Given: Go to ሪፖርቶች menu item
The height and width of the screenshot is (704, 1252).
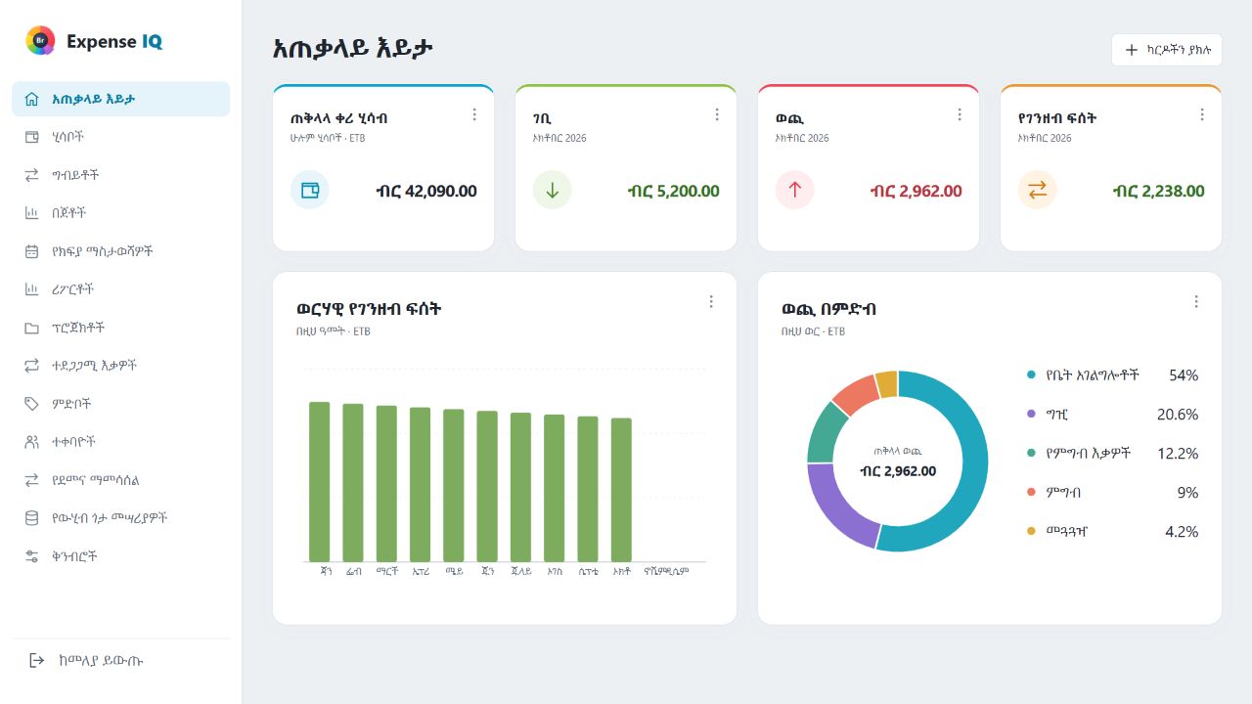Looking at the screenshot, I should click(120, 289).
